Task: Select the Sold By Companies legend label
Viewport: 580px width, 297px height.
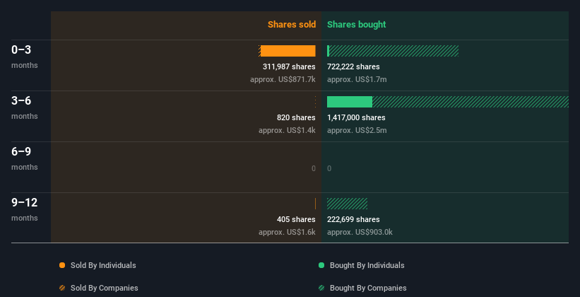Action: [x=105, y=288]
